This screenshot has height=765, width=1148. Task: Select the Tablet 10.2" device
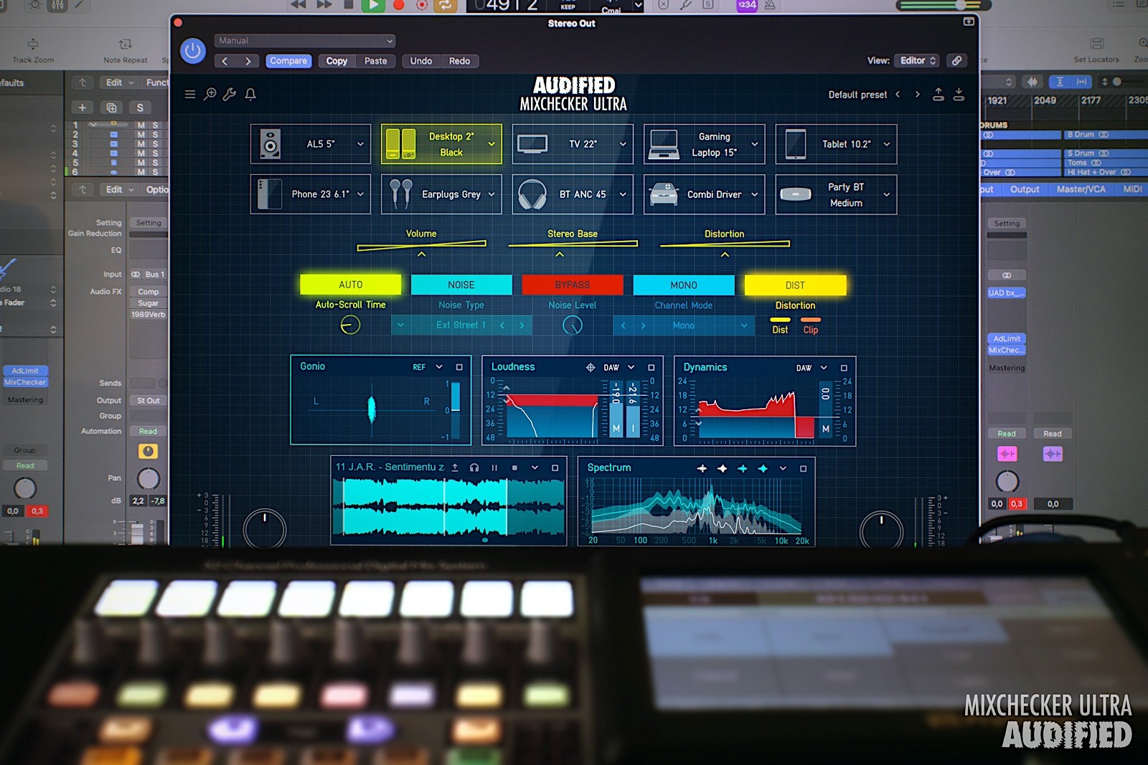[x=836, y=144]
